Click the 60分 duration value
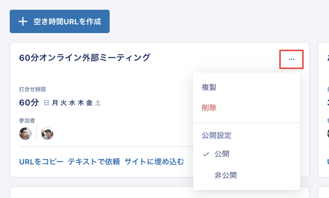 click(29, 103)
